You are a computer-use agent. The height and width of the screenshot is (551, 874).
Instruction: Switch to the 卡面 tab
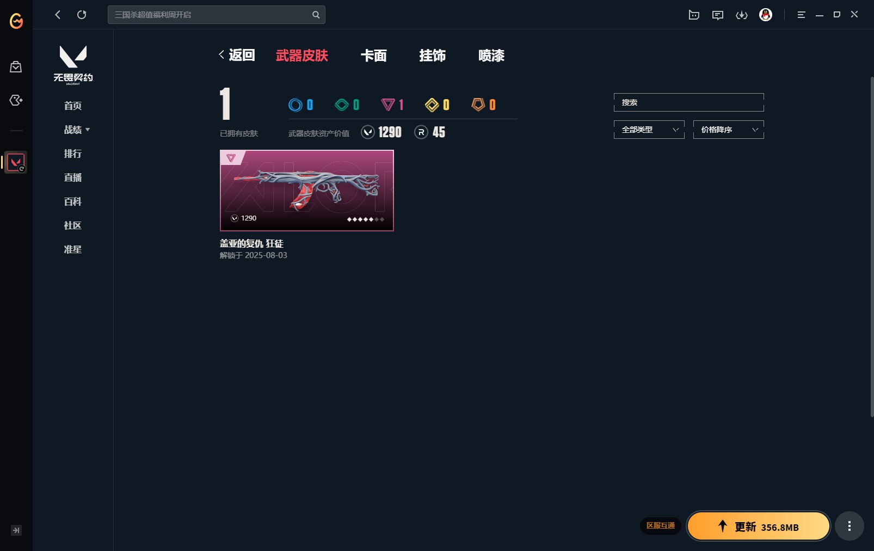click(x=374, y=56)
